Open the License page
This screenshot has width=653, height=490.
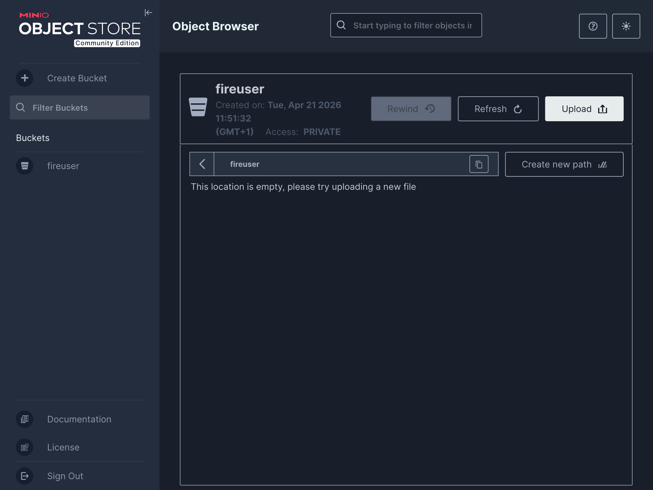63,447
